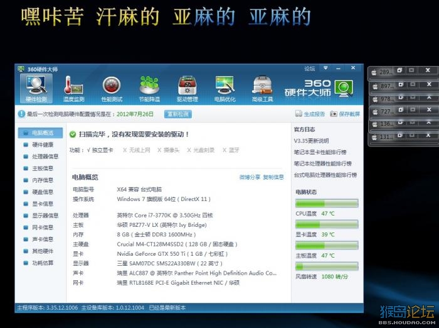Open the 高级工具 advanced tools
Viewport: 439px width, 328px height.
coord(262,89)
